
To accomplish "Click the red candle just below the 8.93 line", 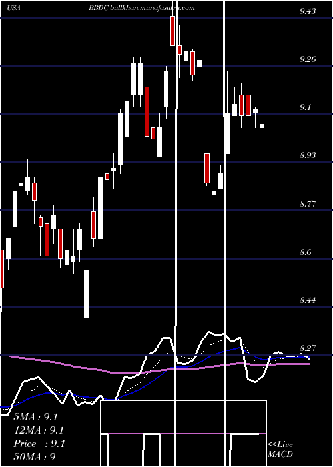I will click(207, 168).
